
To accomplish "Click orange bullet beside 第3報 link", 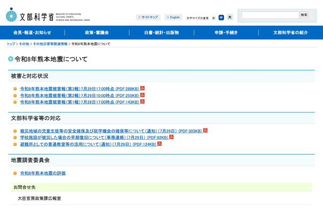I will coord(15,89).
